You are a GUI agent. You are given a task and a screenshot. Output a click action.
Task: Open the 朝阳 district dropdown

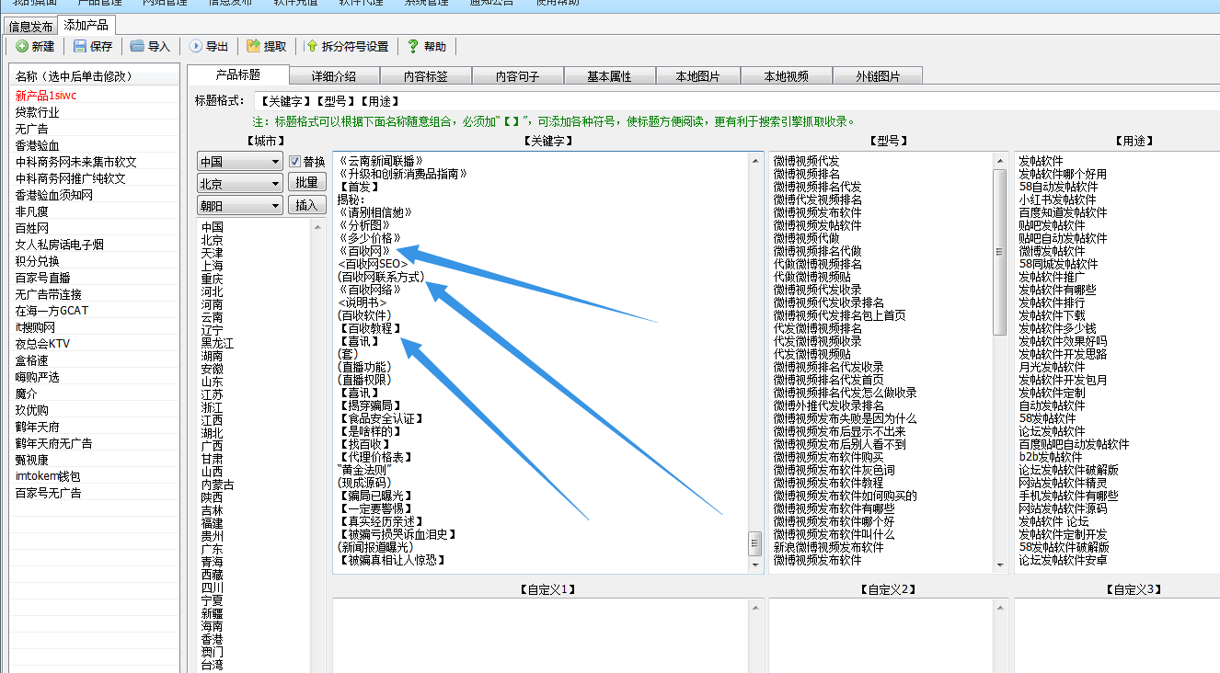(x=240, y=206)
